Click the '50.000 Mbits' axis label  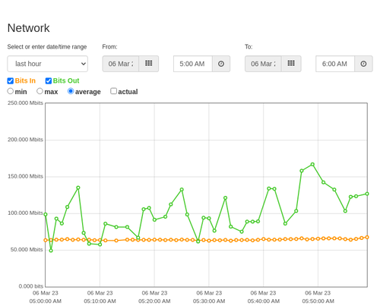click(27, 250)
